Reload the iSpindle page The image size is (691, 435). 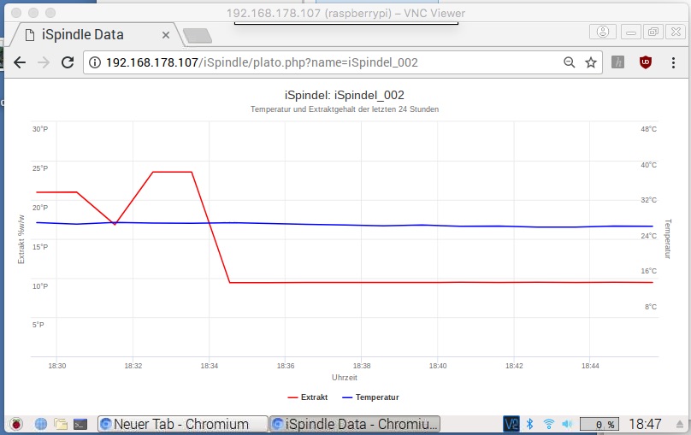(68, 62)
